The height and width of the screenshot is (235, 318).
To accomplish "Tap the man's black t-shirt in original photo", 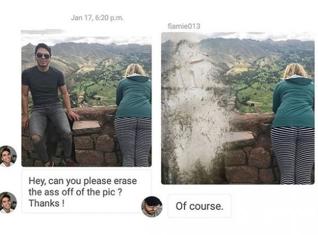I will [x=43, y=85].
